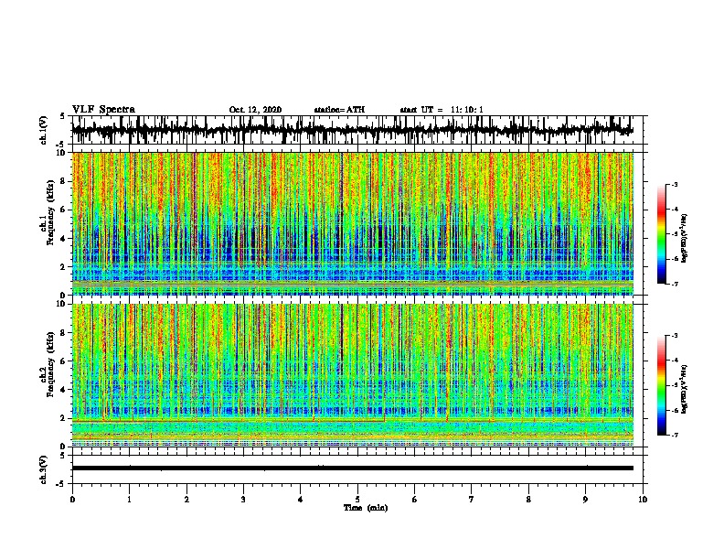The width and height of the screenshot is (724, 560).
Task: Click the "VLF Spectra" plot title
Action: point(103,109)
